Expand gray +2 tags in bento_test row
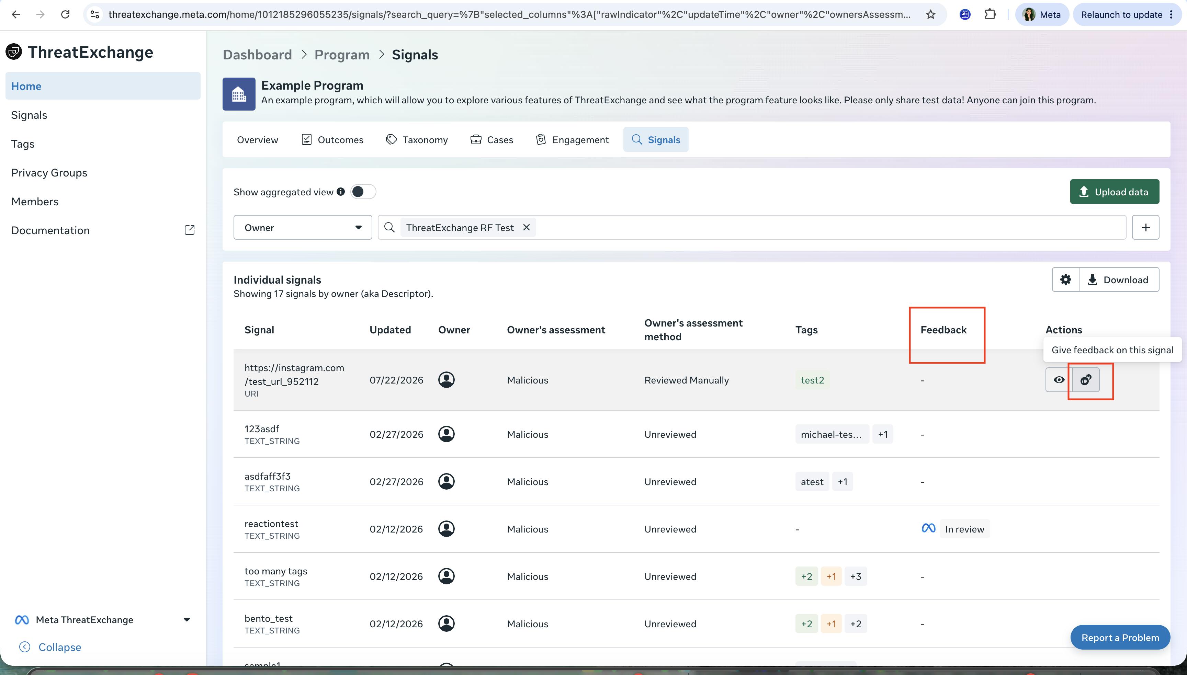Screen dimensions: 1187x675 (x=856, y=623)
